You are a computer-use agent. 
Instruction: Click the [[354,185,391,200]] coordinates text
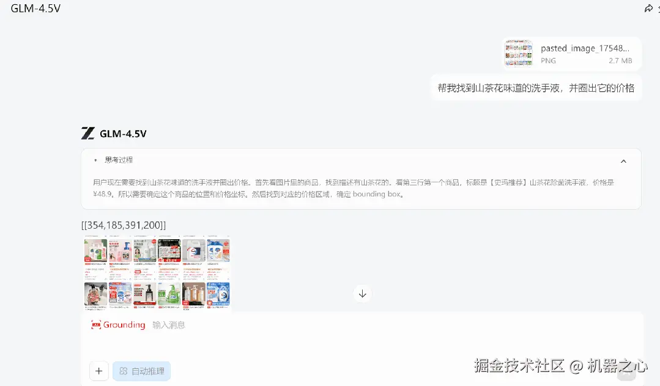pyautogui.click(x=123, y=225)
